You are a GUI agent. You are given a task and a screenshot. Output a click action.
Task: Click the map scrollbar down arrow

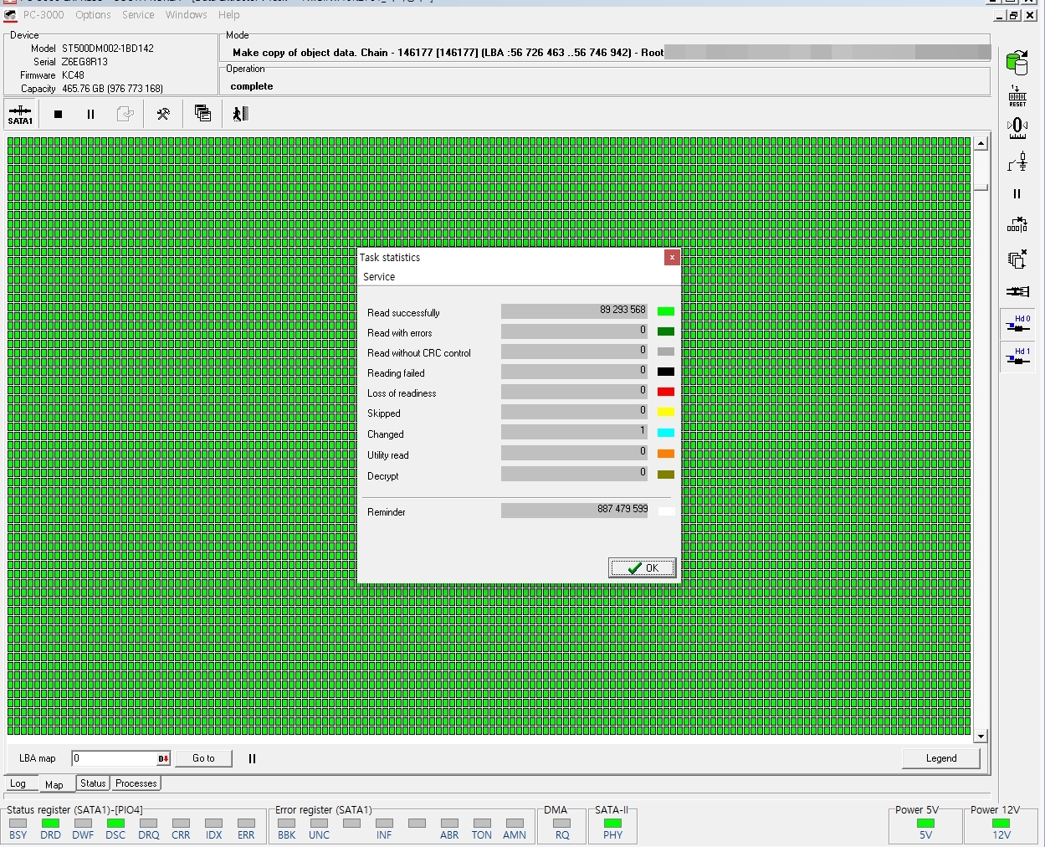pyautogui.click(x=981, y=737)
